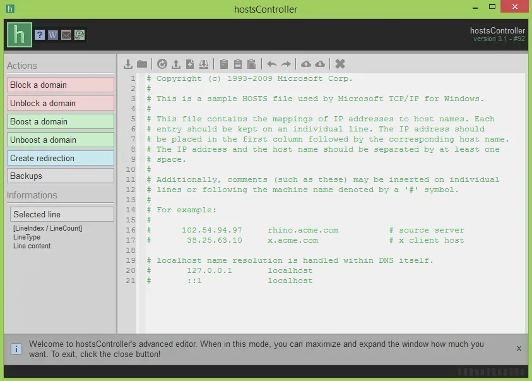The width and height of the screenshot is (532, 381).
Task: Click the 102.54.94.97 rhino.acme.com line
Action: click(x=305, y=230)
